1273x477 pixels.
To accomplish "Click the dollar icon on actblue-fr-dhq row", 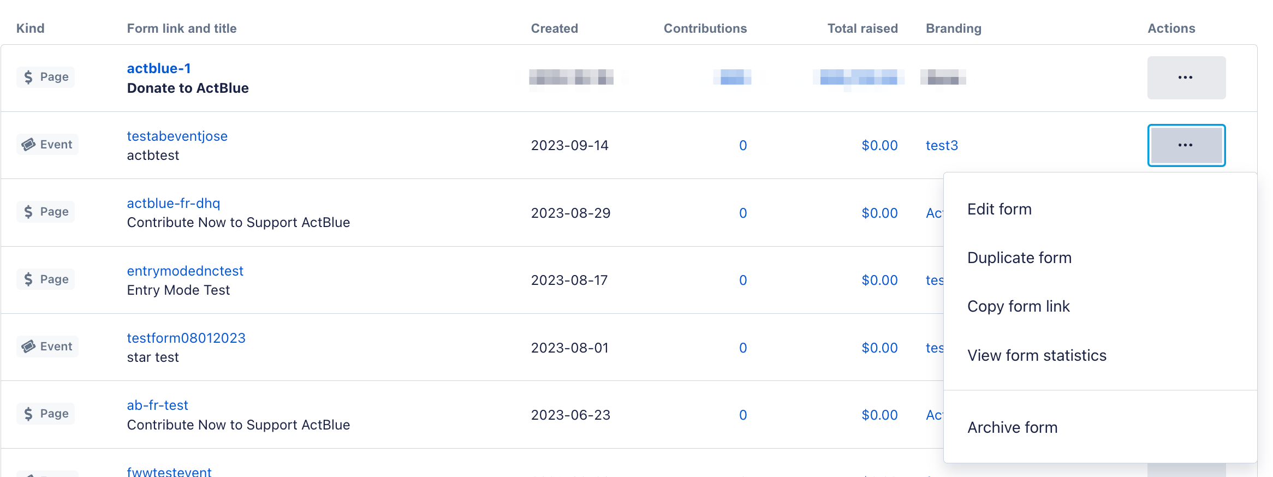I will 28,212.
